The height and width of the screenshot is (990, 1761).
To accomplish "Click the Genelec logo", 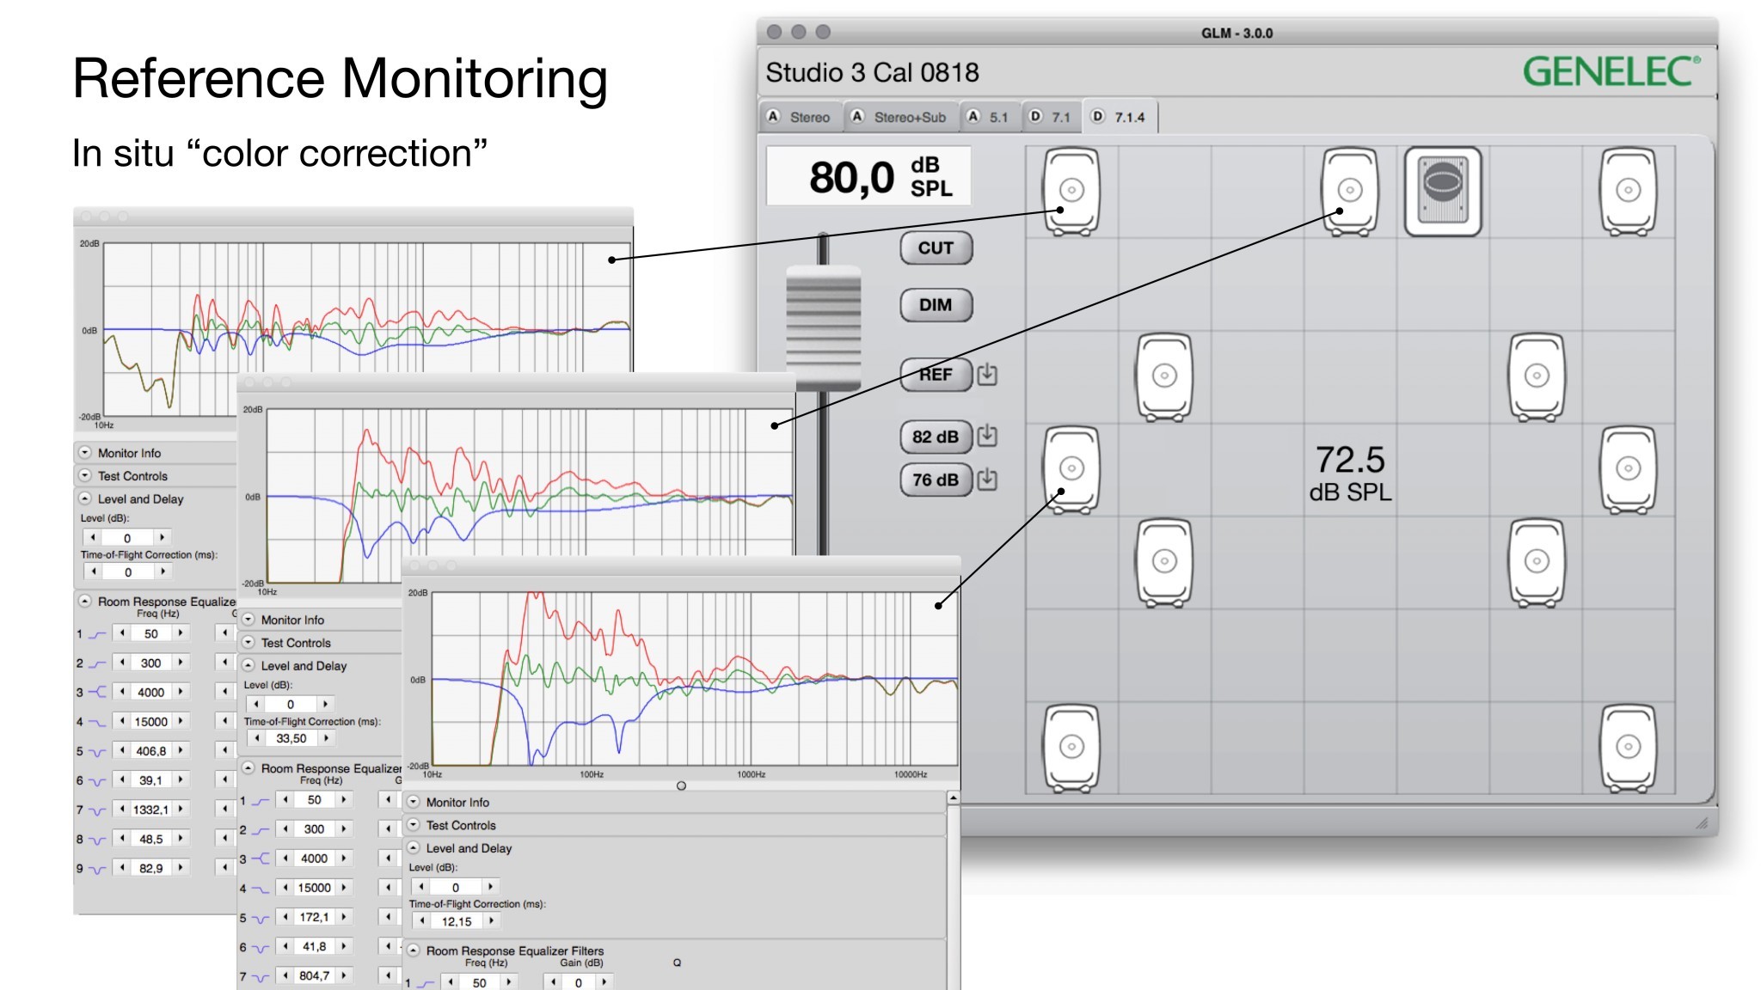I will (1611, 71).
